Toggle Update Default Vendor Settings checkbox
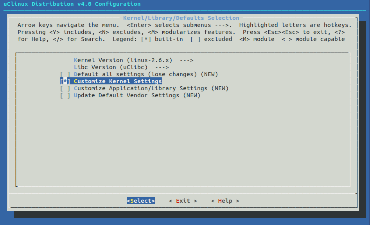This screenshot has width=370, height=225. coord(65,95)
